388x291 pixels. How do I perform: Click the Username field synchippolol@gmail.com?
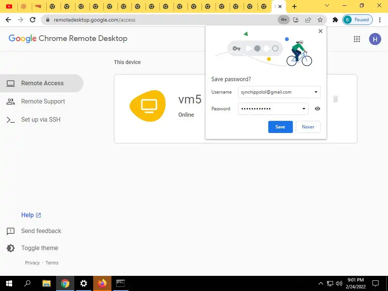tap(279, 92)
